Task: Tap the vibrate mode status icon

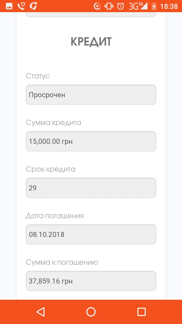Action: coord(109,6)
